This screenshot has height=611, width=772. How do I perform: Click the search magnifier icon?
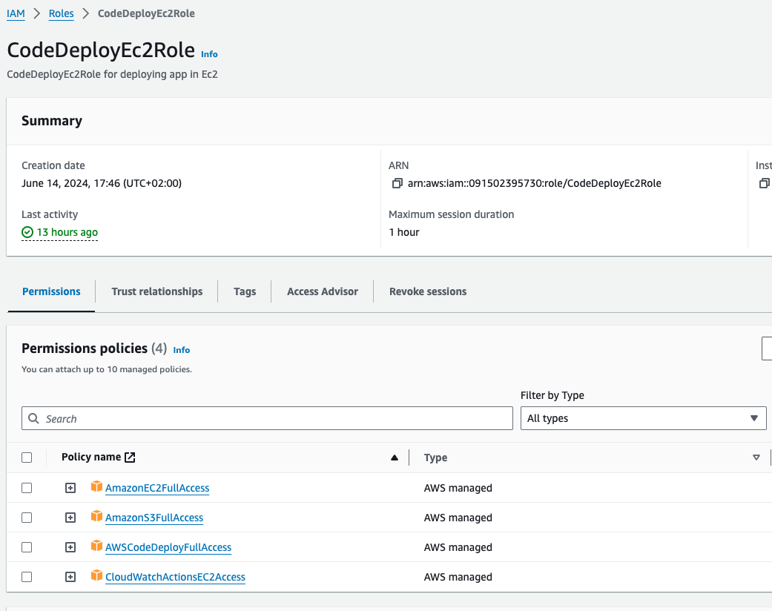click(x=33, y=418)
